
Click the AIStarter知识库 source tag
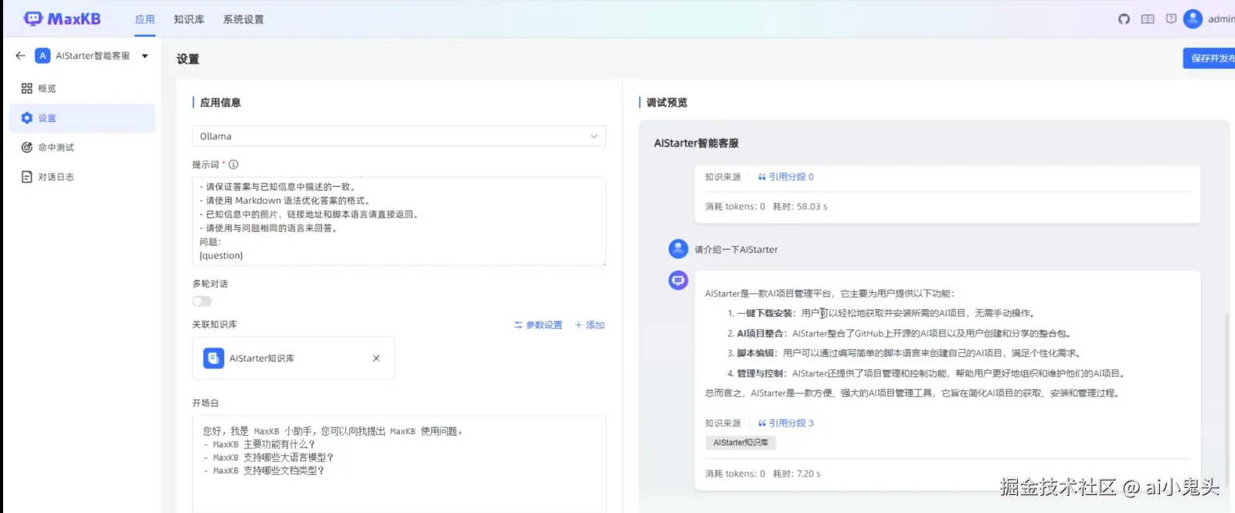[x=741, y=443]
